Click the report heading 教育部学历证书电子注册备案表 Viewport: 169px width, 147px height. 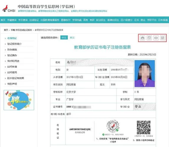tap(102, 47)
